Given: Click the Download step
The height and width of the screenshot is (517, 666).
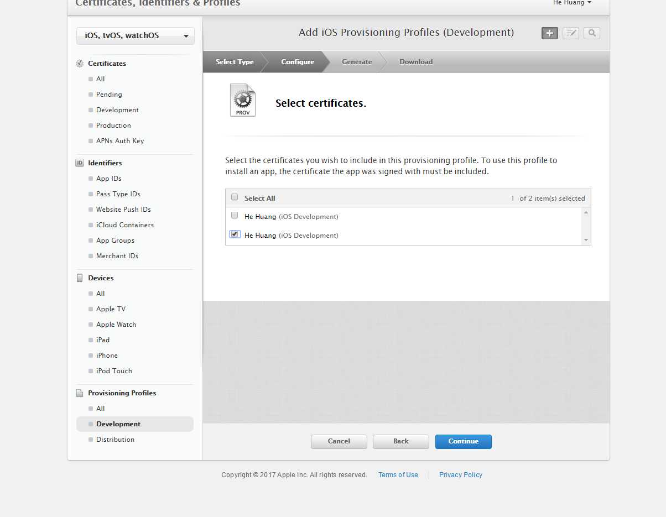Looking at the screenshot, I should [416, 62].
